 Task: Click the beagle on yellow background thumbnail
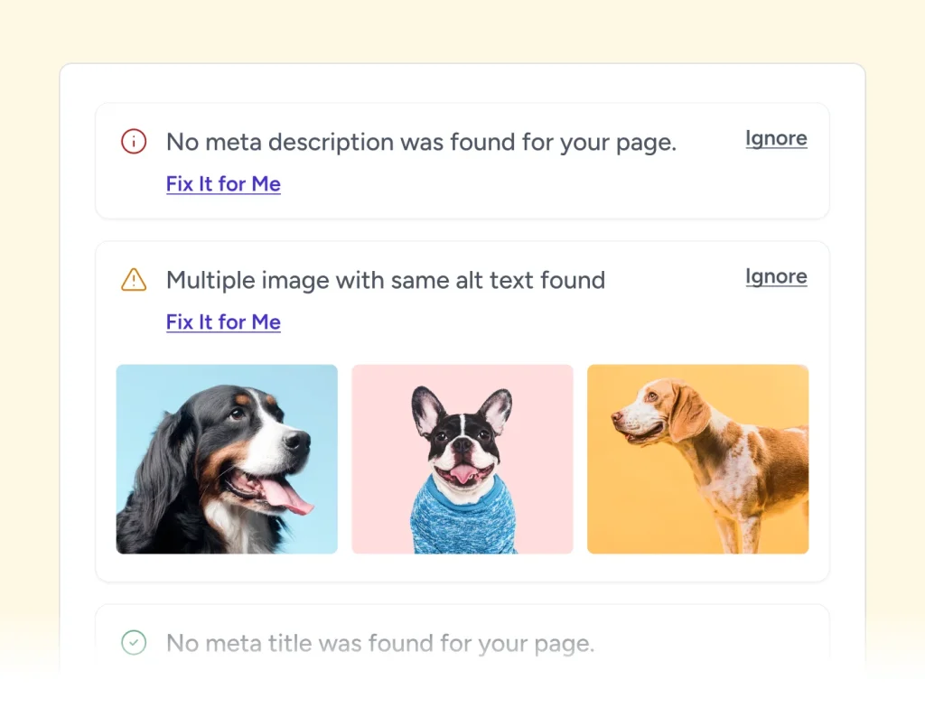tap(697, 458)
